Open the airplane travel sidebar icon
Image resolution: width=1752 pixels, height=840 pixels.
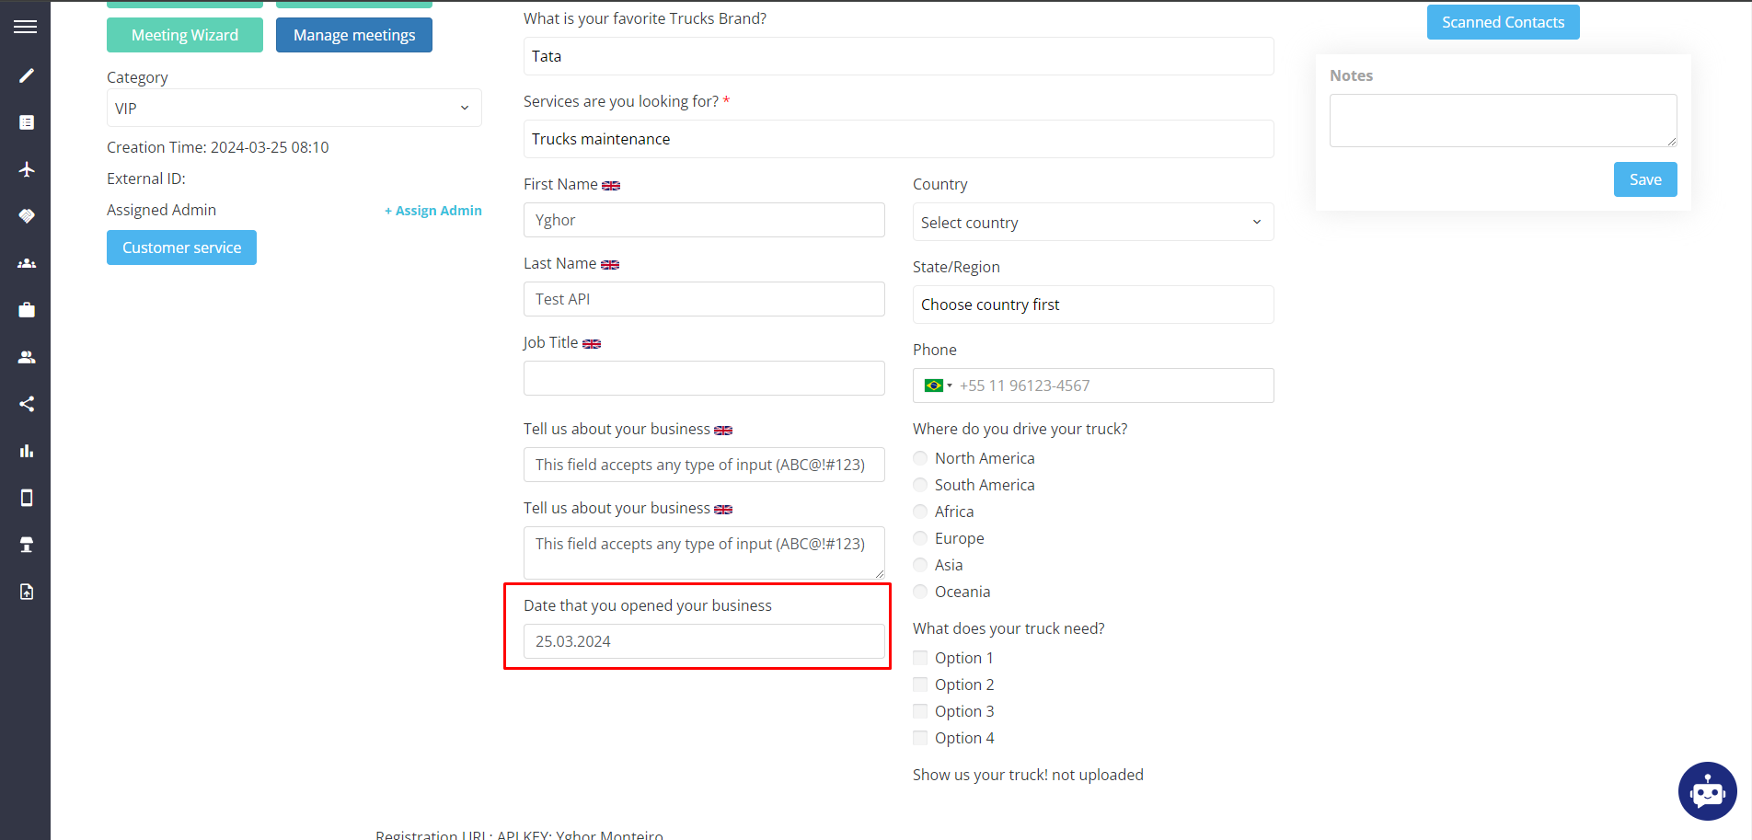pyautogui.click(x=27, y=169)
